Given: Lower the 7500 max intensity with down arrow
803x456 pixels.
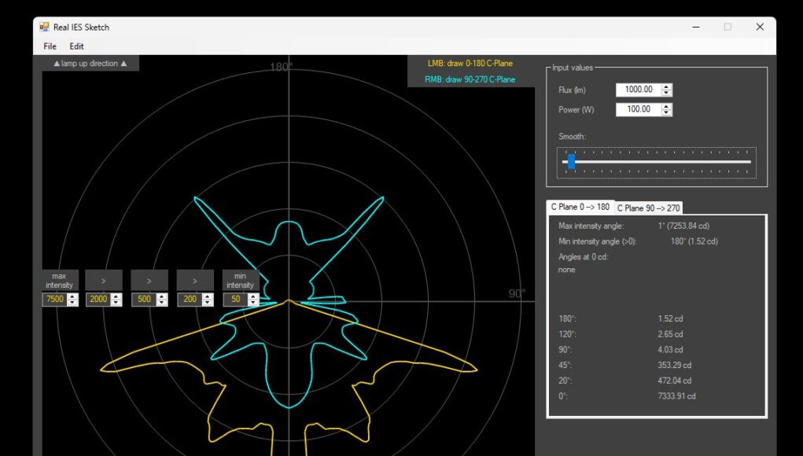Looking at the screenshot, I should (72, 303).
